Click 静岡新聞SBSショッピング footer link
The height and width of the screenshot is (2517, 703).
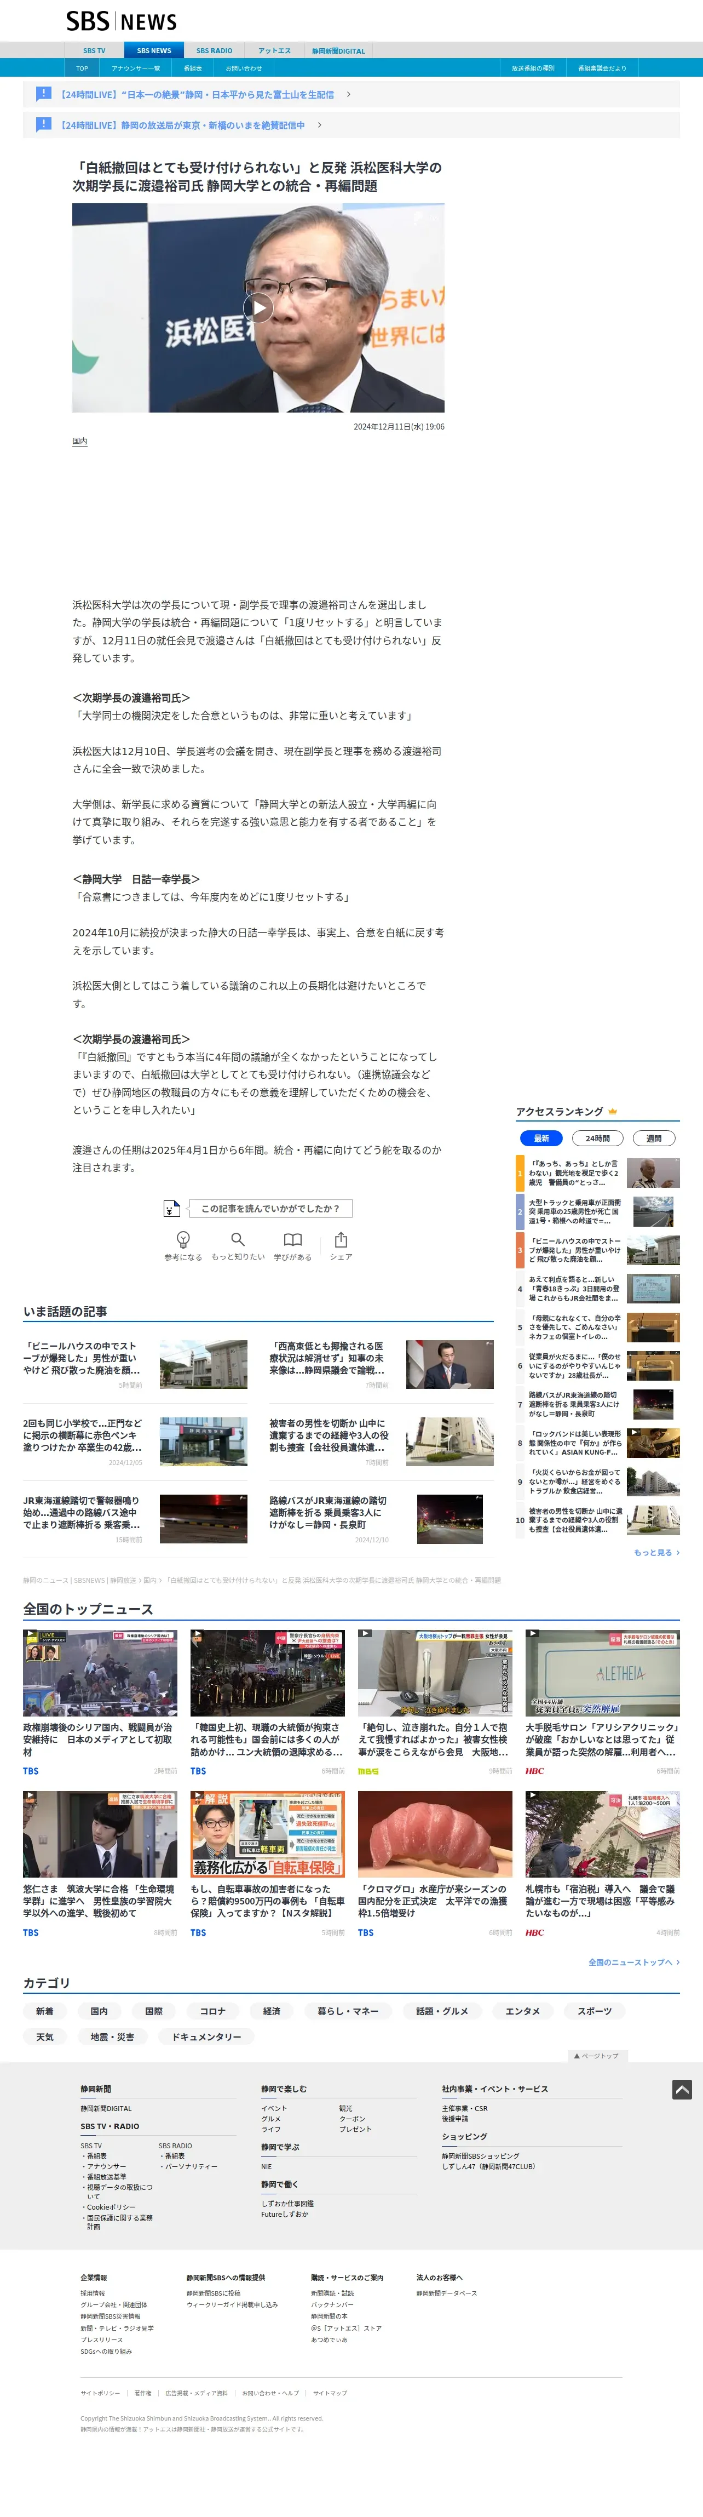click(x=480, y=2155)
